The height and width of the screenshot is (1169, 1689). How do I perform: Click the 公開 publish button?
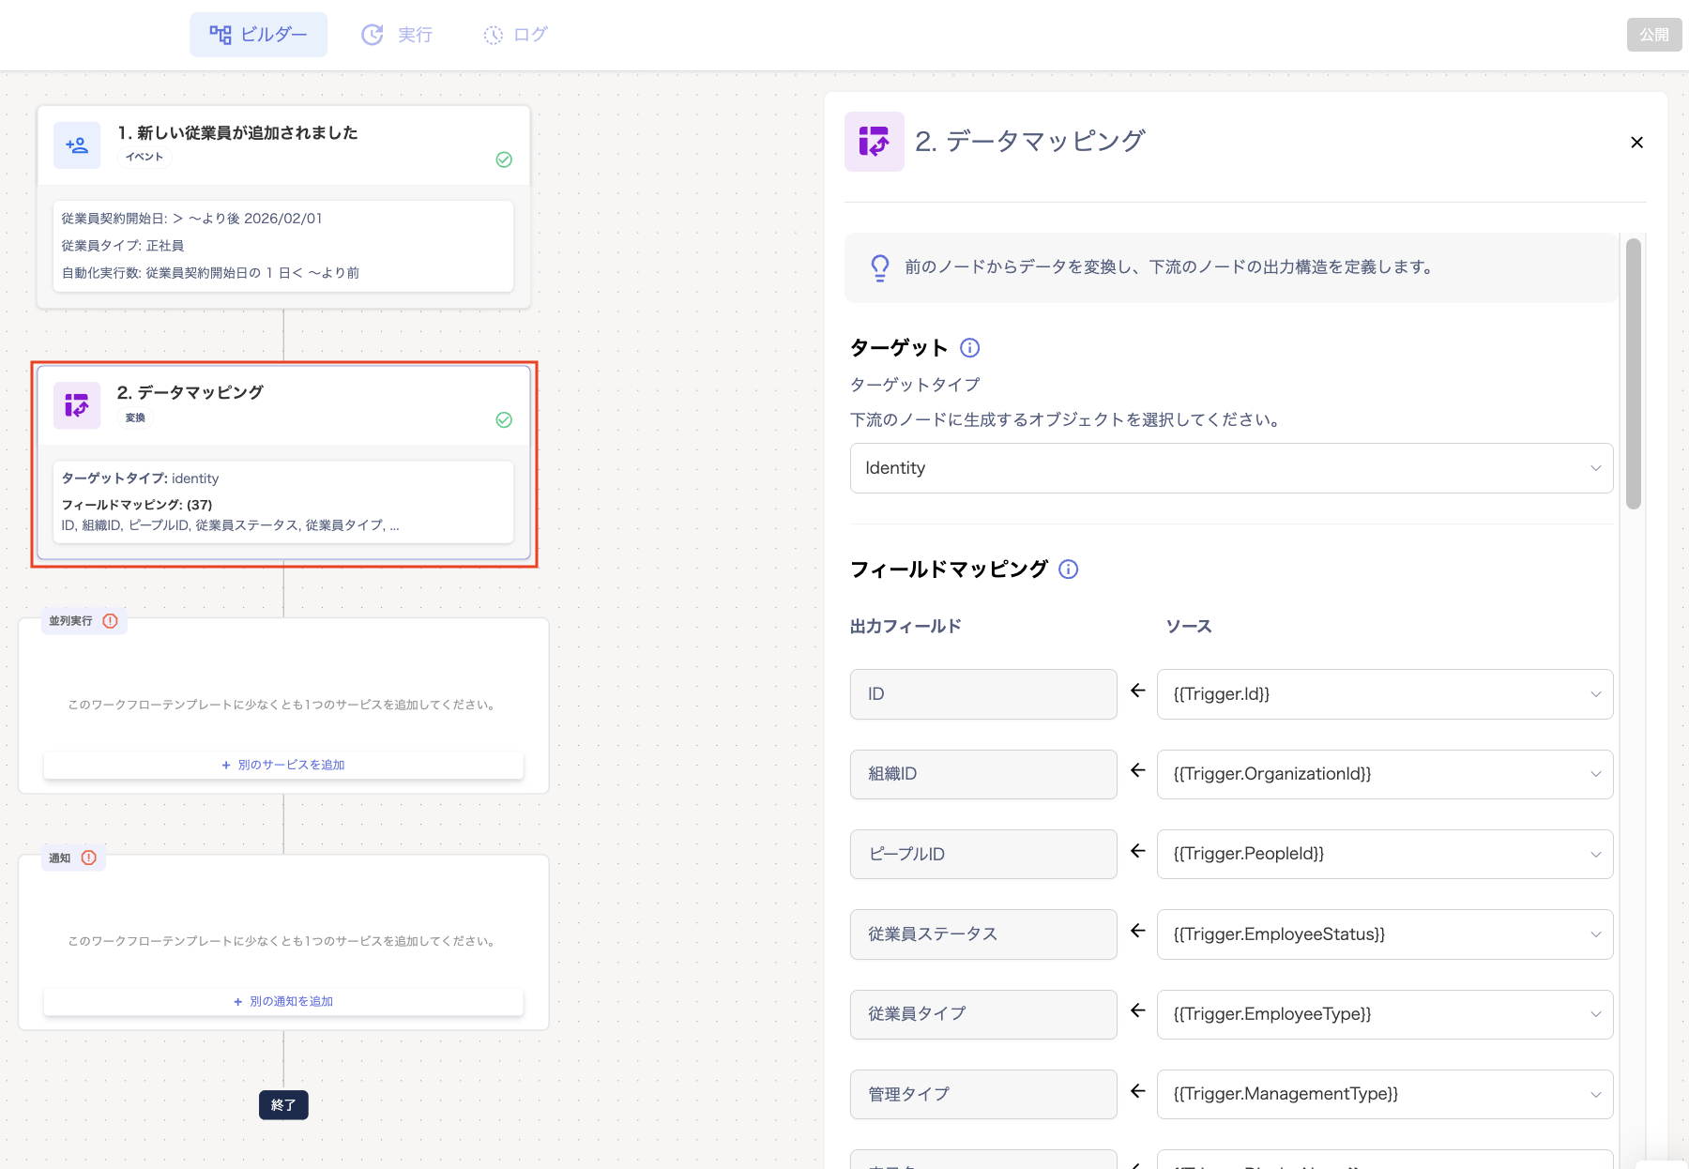tap(1654, 35)
